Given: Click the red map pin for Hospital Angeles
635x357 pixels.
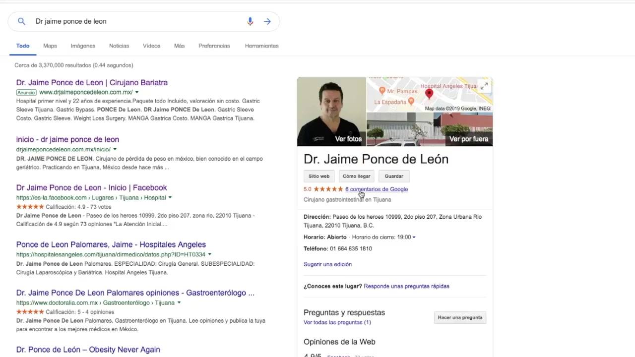Looking at the screenshot, I should [x=429, y=94].
